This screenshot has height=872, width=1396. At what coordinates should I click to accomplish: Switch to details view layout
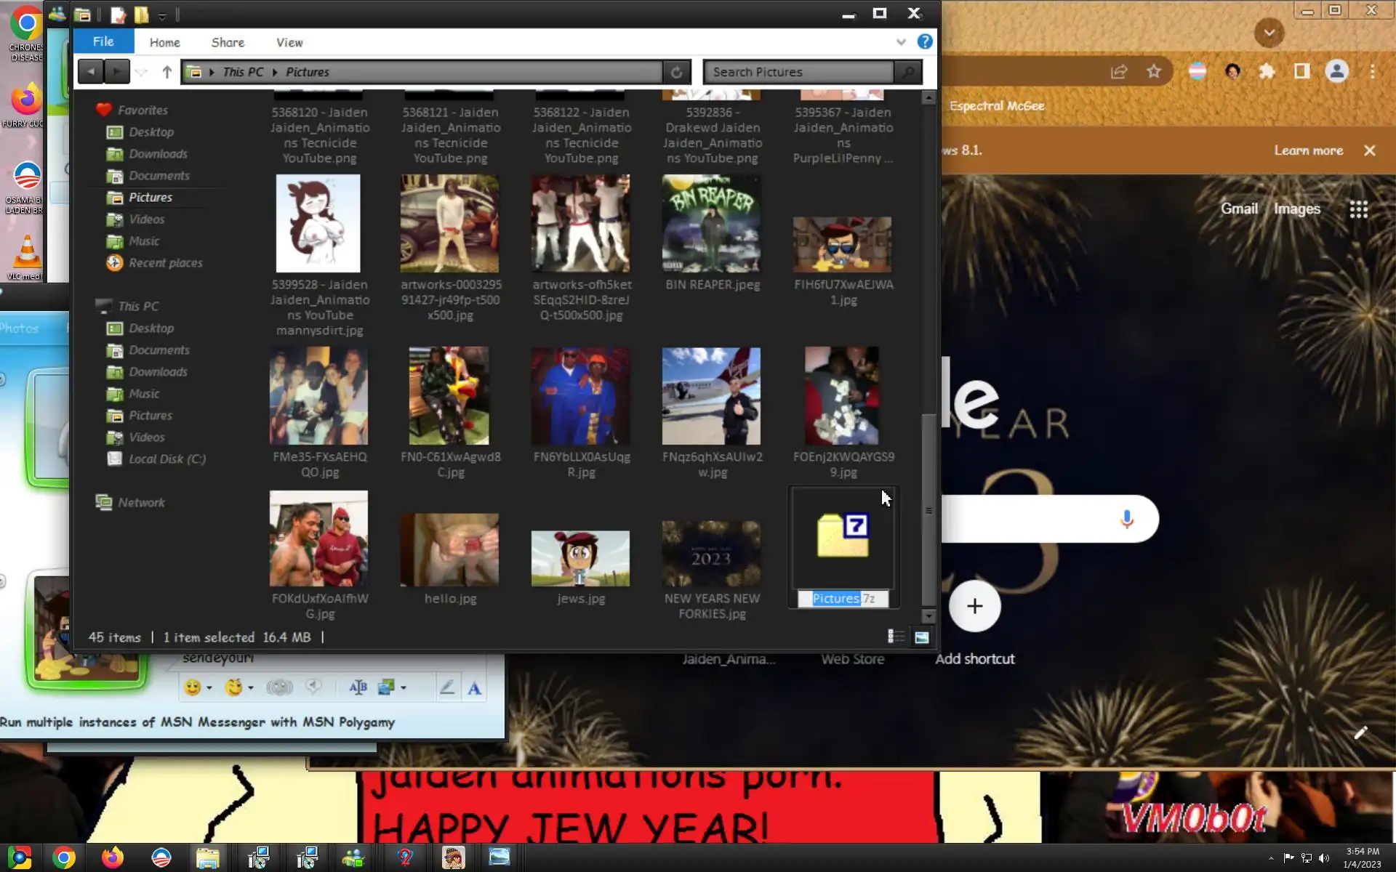pyautogui.click(x=896, y=637)
